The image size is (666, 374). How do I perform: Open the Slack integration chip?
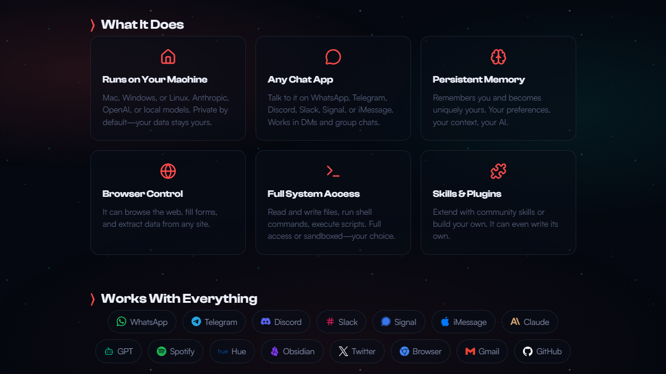tap(341, 322)
